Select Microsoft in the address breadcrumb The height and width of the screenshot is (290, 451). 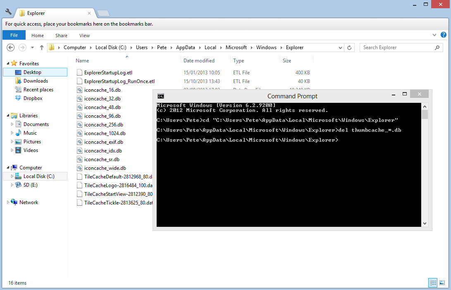coord(236,48)
